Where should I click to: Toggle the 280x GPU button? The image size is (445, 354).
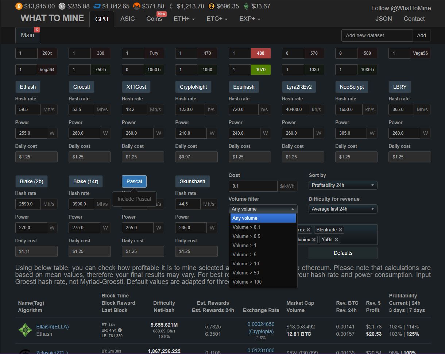[x=47, y=53]
